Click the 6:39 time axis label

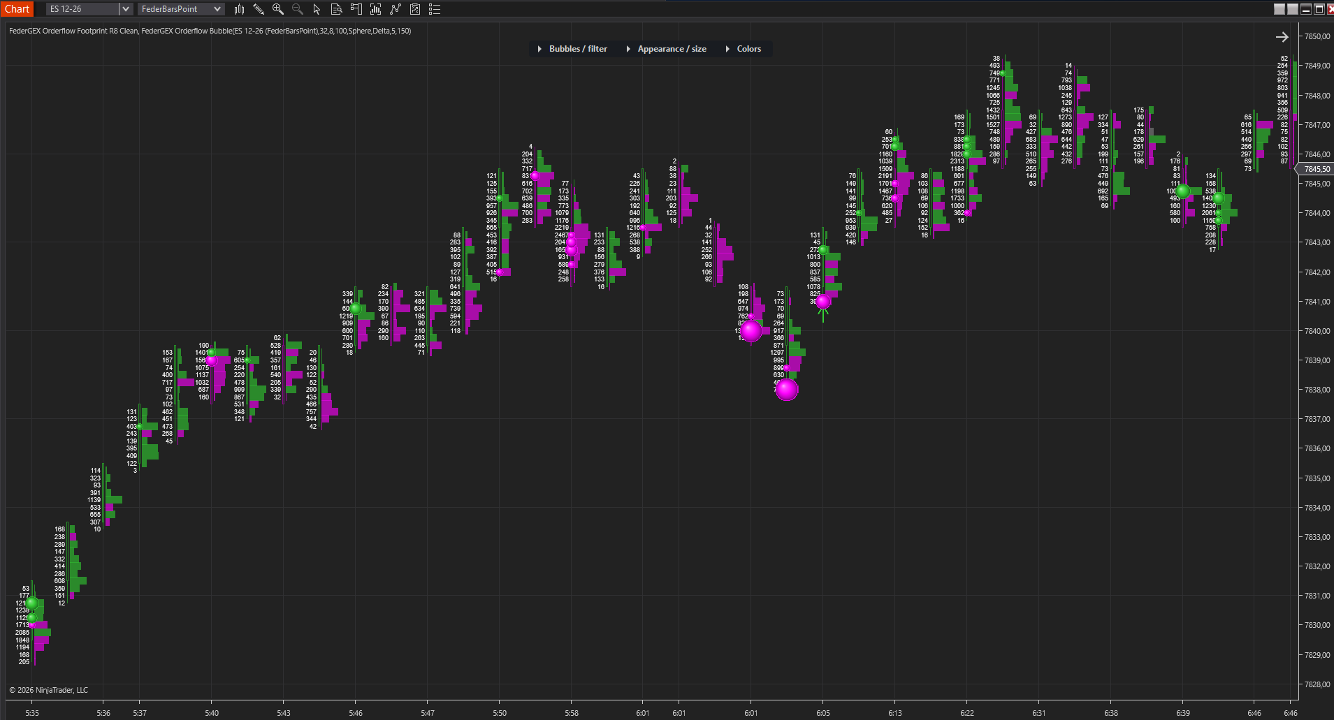click(x=1183, y=713)
